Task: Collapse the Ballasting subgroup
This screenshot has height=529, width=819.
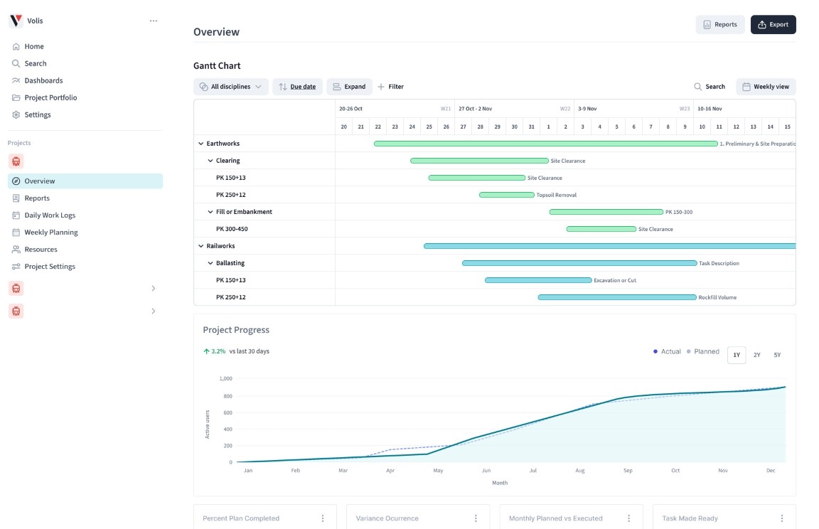Action: (210, 263)
